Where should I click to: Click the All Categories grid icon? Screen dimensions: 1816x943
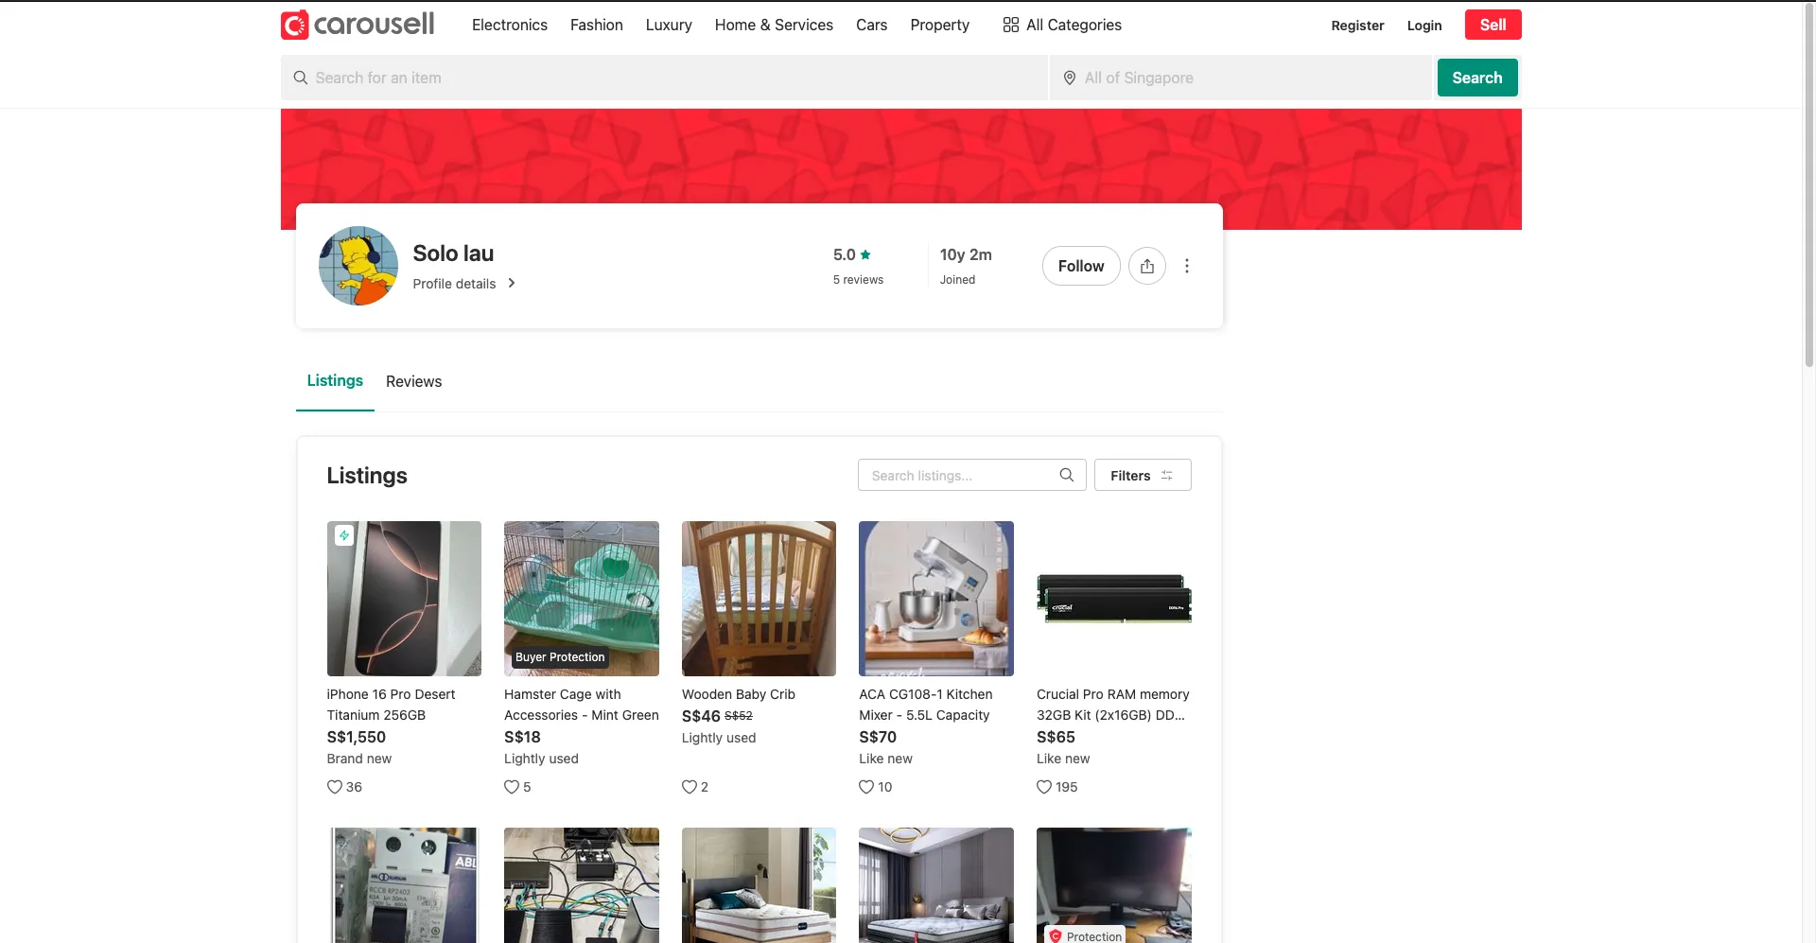(1010, 25)
